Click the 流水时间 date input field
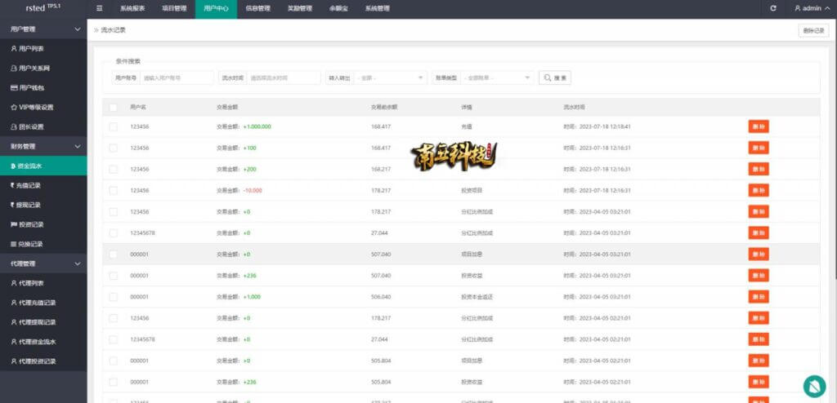This screenshot has width=837, height=403. [x=284, y=77]
